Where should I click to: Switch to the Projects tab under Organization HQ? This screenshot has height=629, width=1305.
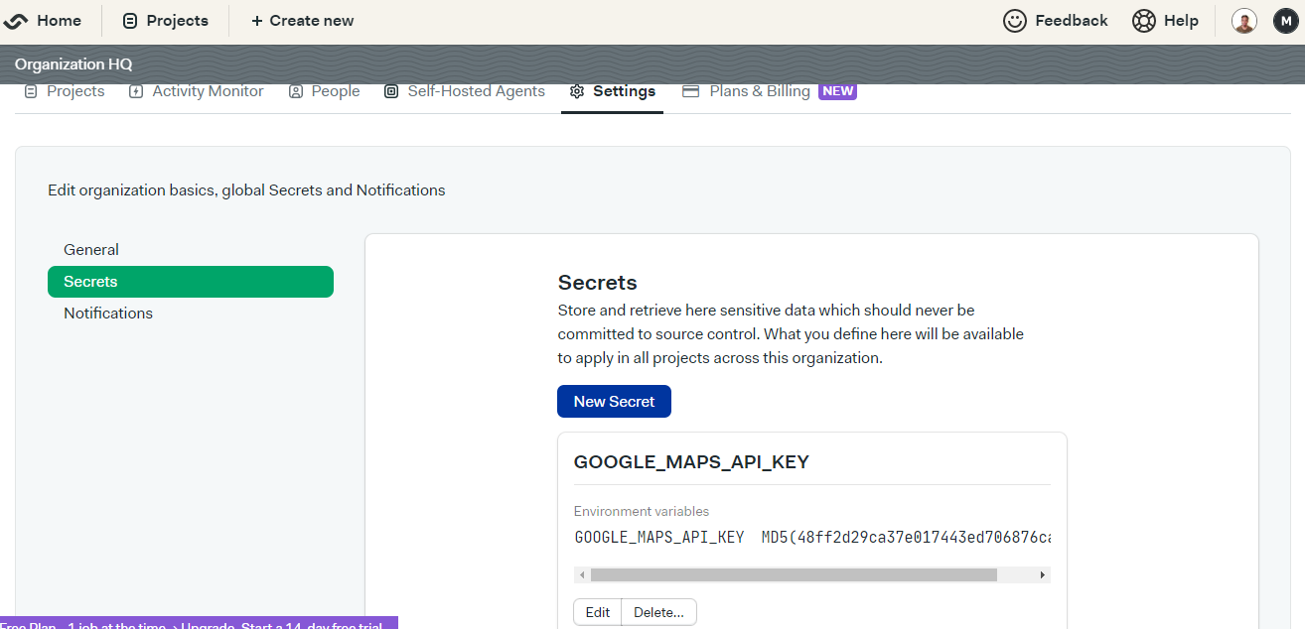[x=65, y=90]
